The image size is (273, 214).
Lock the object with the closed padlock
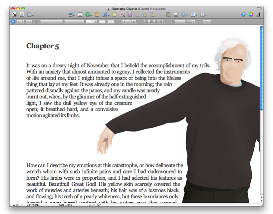(145, 14)
